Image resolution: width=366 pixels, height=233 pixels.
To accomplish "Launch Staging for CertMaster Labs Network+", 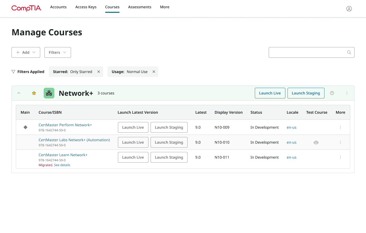I will (x=169, y=142).
